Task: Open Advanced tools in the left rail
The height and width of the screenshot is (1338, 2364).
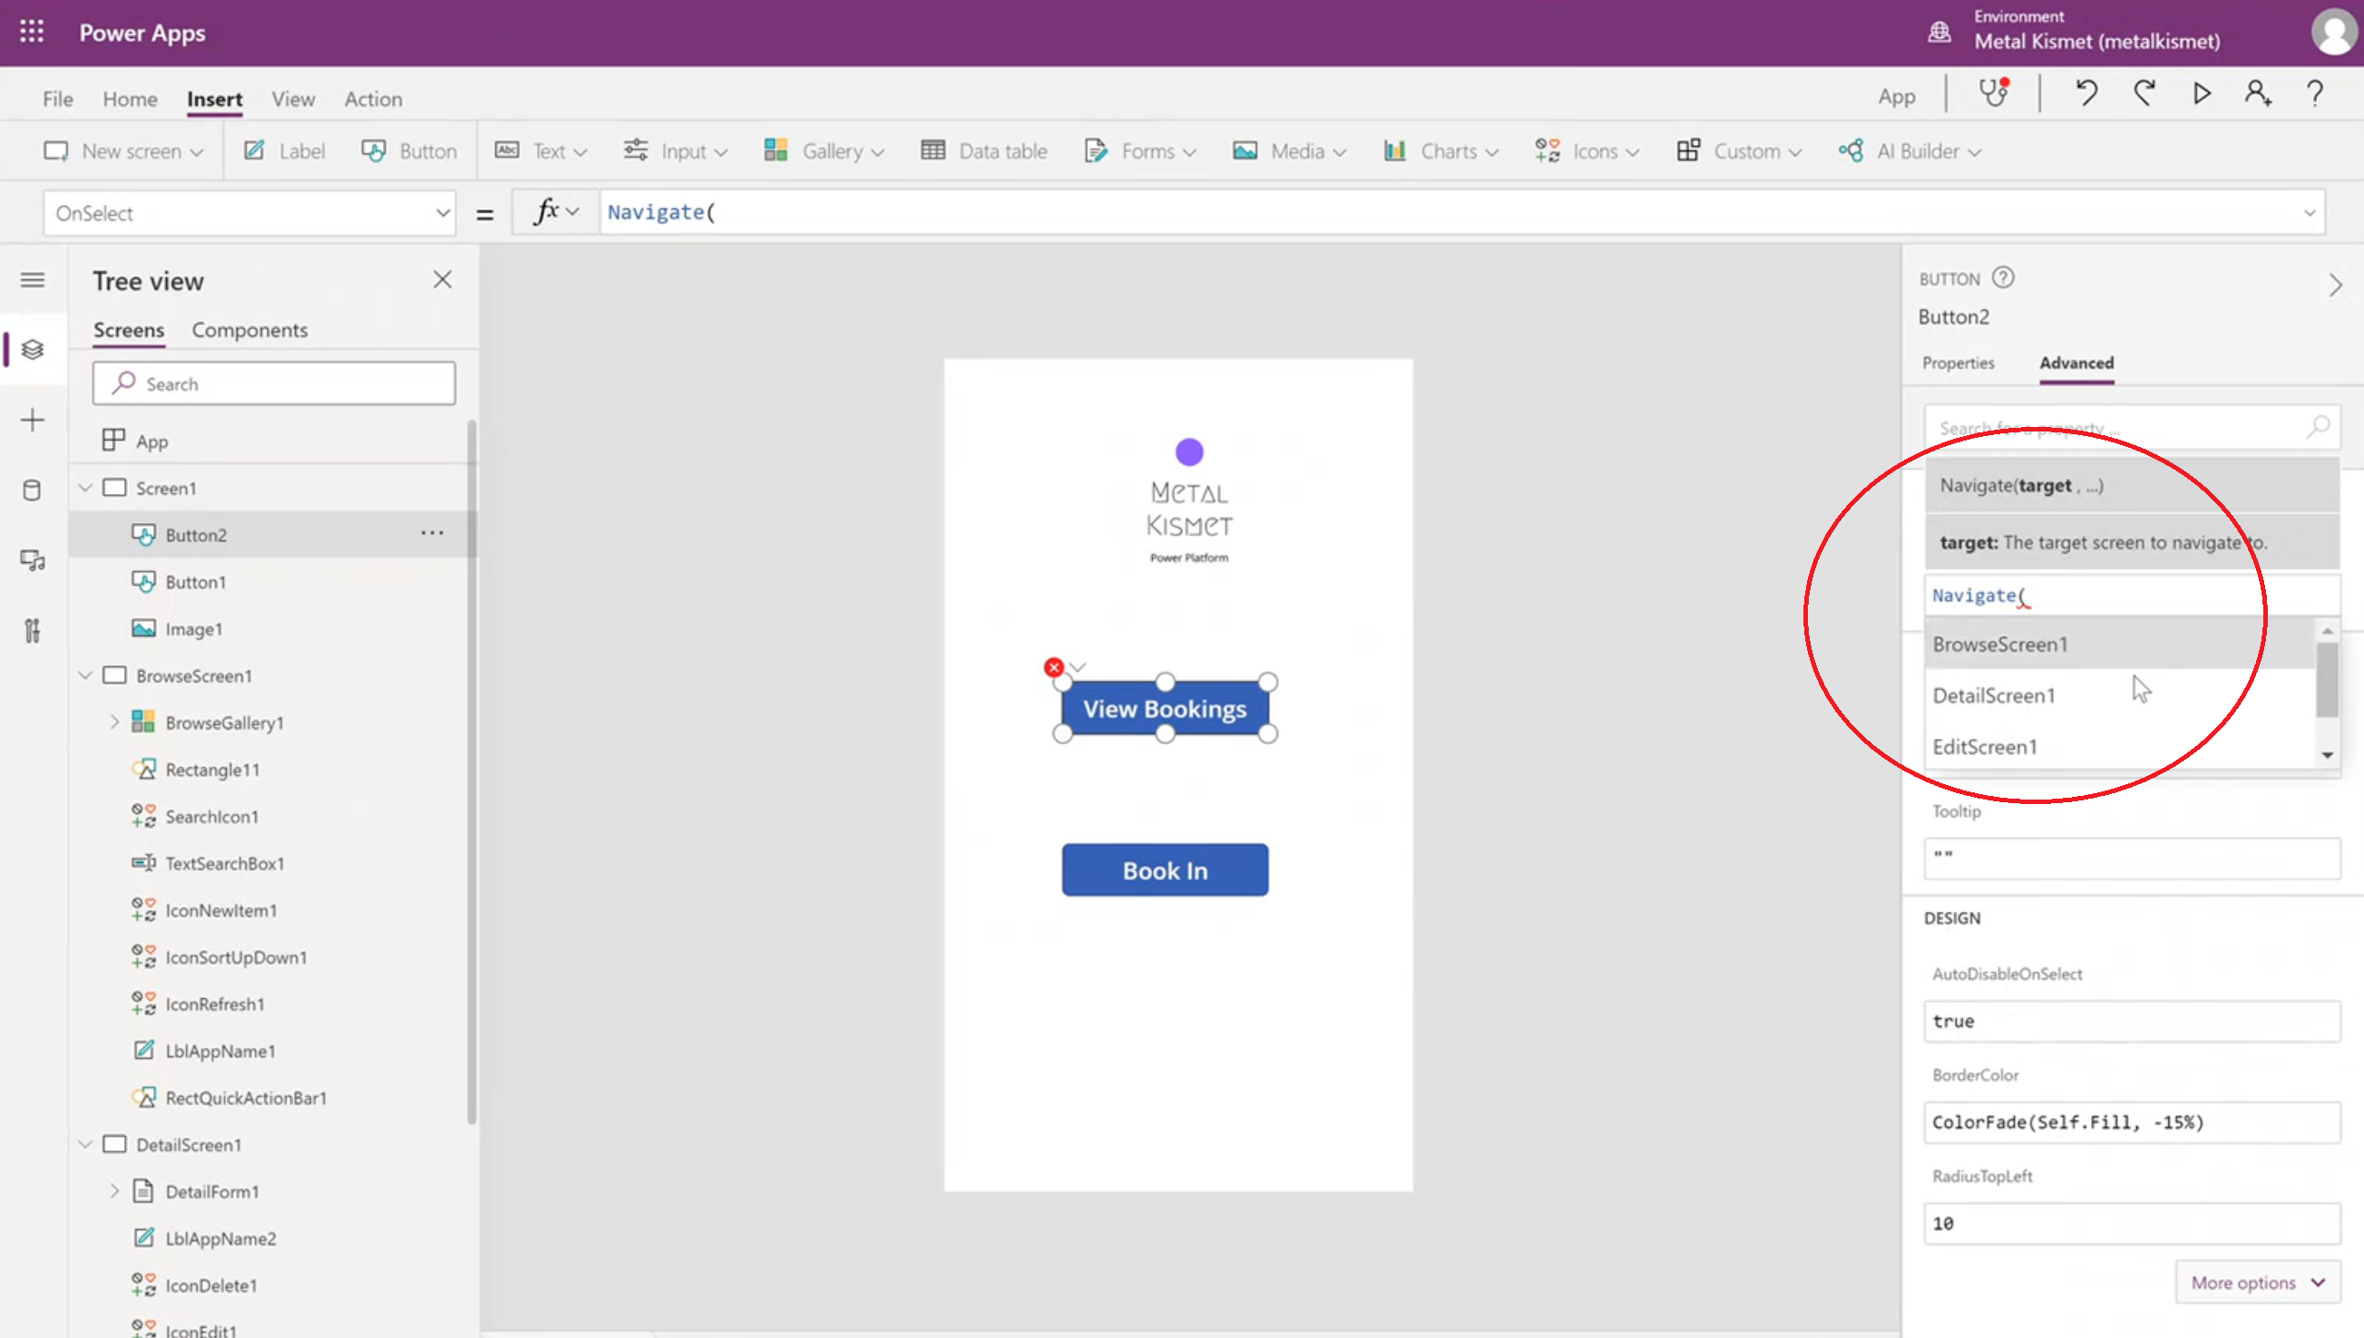Action: pyautogui.click(x=32, y=630)
